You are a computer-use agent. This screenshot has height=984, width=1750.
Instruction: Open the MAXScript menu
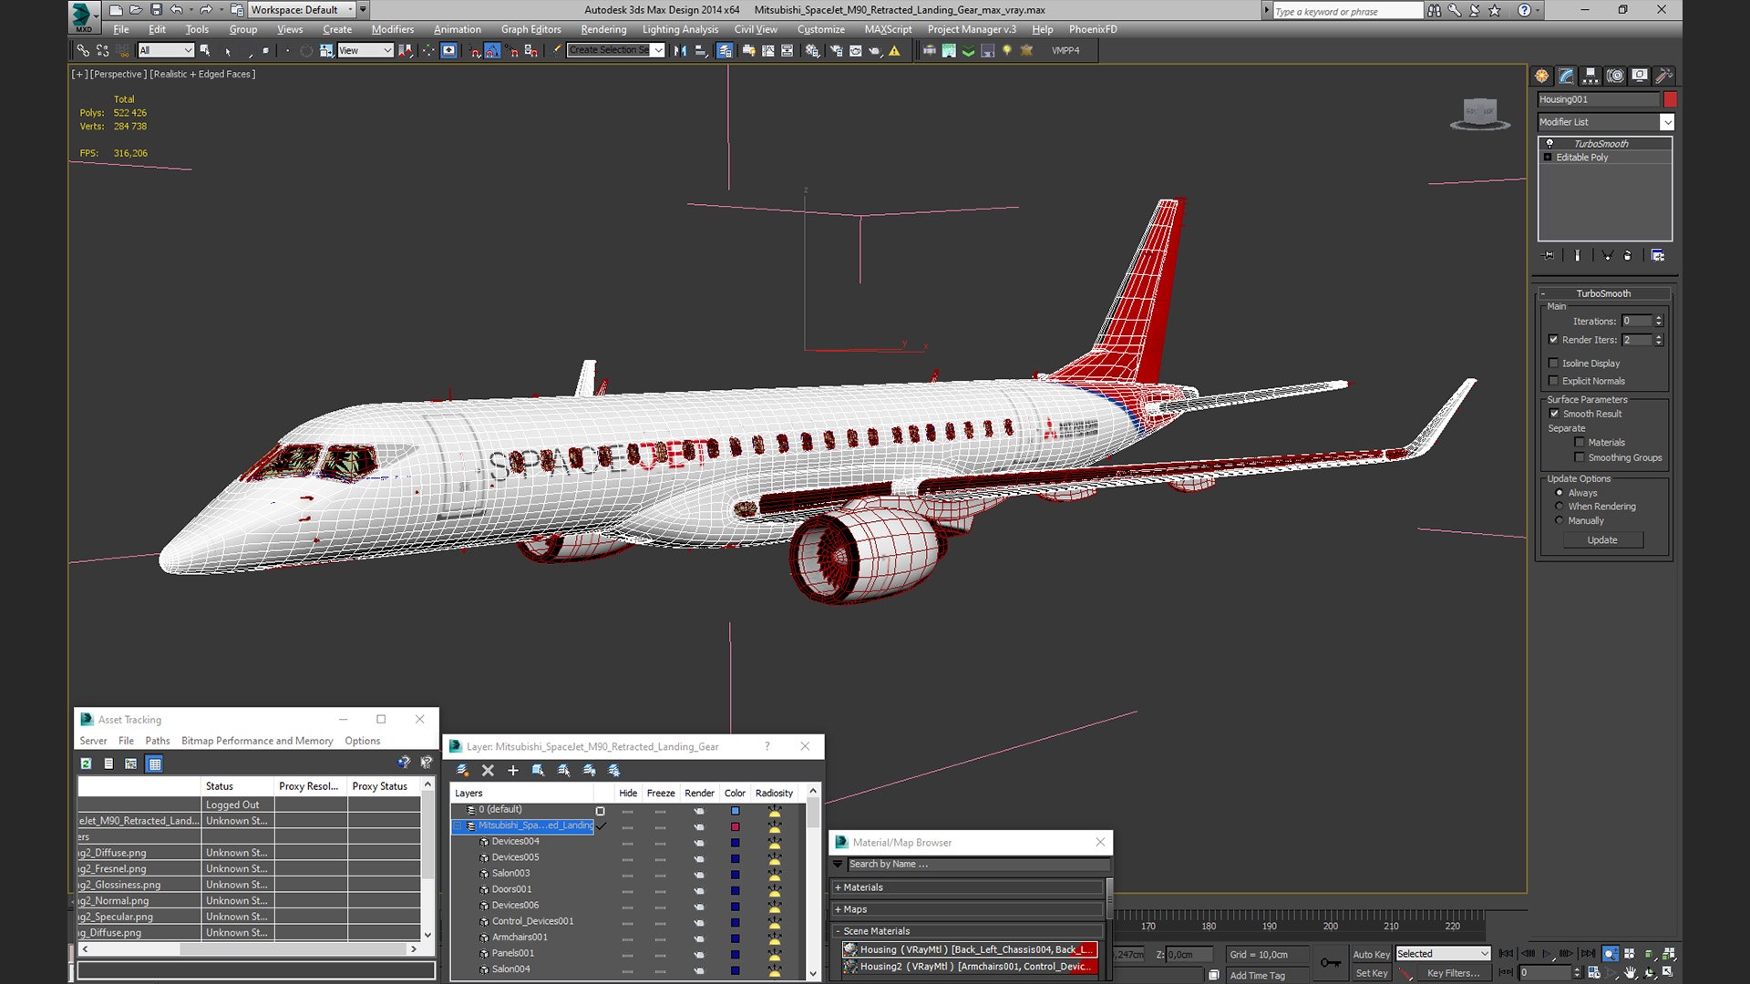888,29
